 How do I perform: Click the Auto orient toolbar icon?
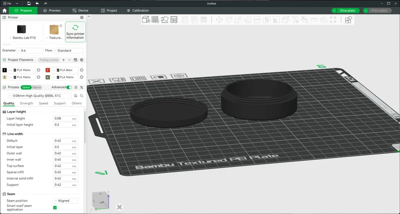[x=165, y=19]
